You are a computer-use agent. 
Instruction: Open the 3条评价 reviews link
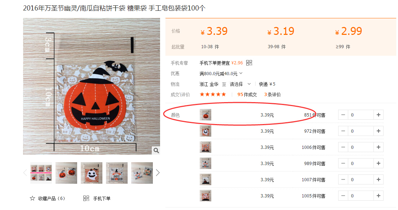(x=272, y=95)
